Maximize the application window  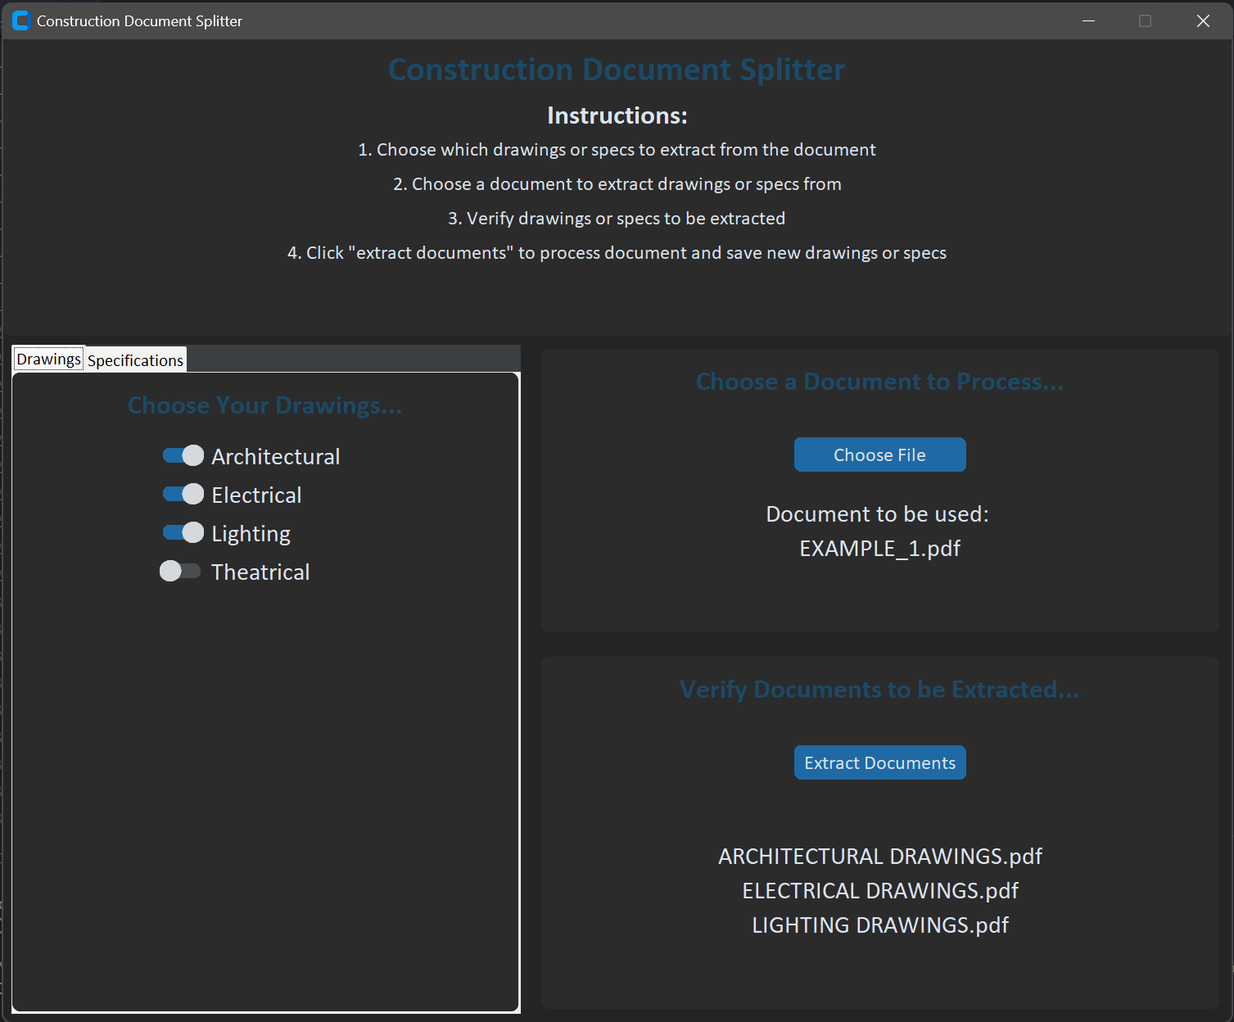click(1145, 21)
